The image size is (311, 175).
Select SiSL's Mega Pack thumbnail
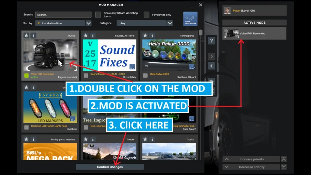(x=50, y=151)
